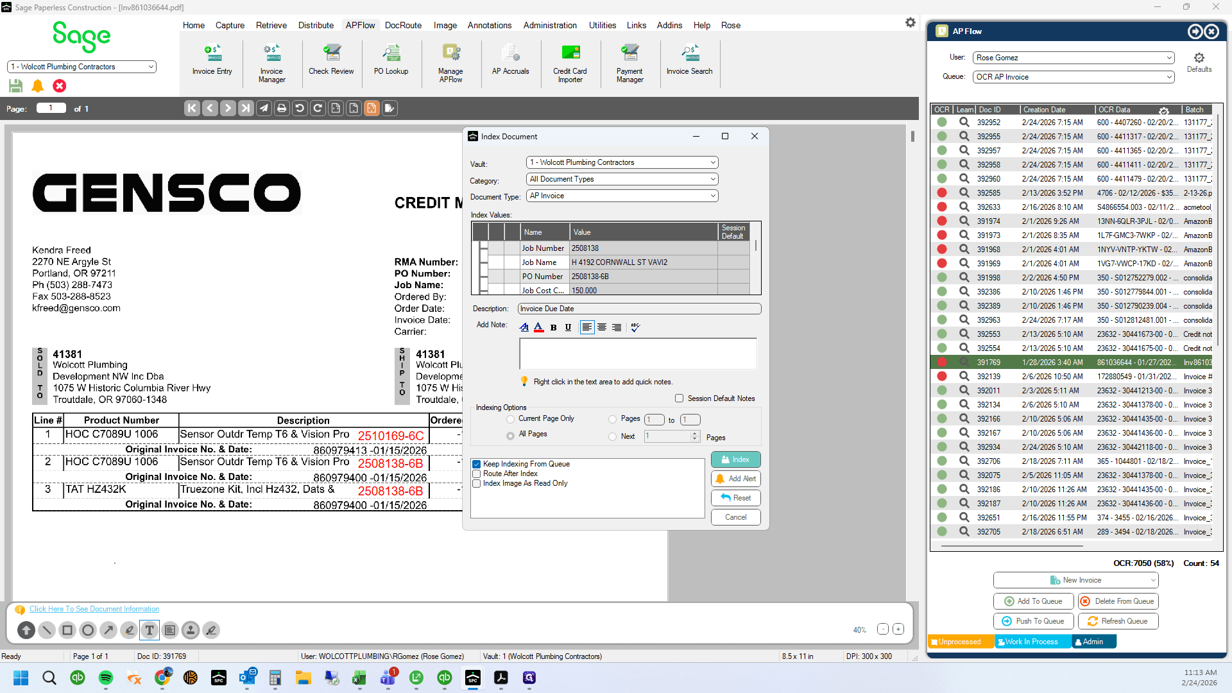Click the Add Note text area

638,354
